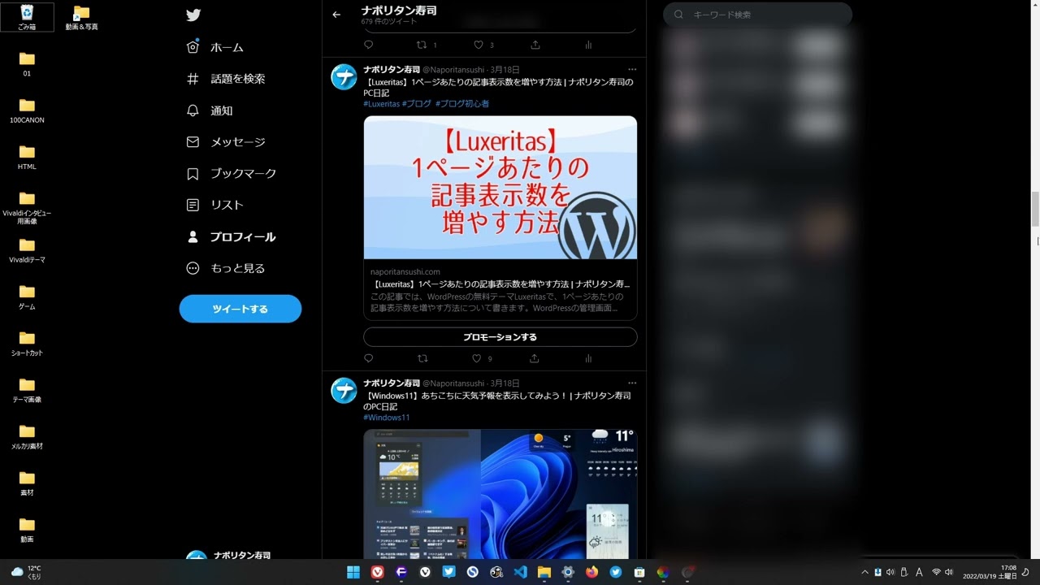
Task: Select the 01 desktop folder
Action: (x=27, y=64)
